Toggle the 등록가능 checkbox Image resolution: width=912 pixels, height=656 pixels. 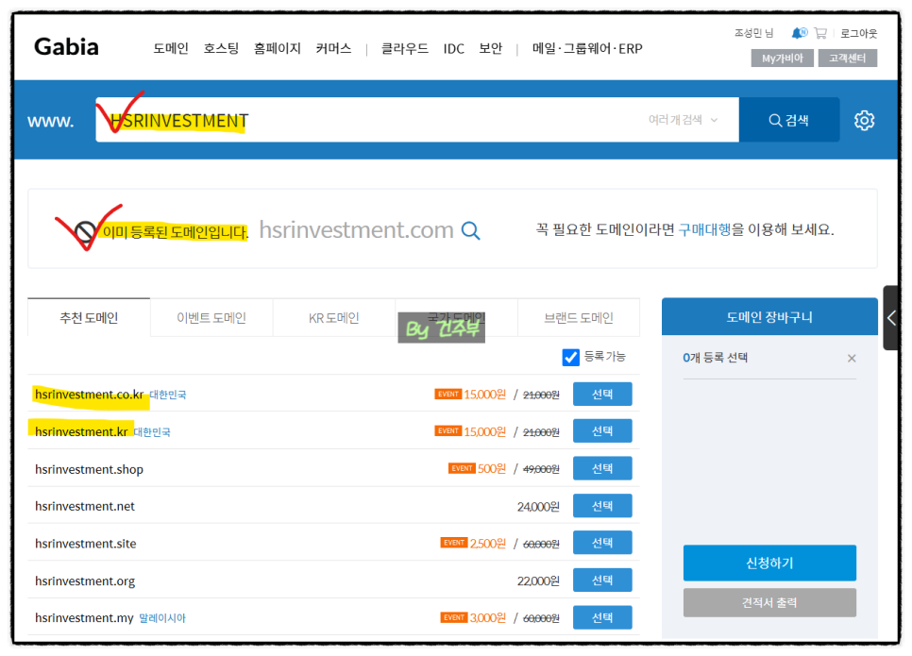click(x=570, y=357)
